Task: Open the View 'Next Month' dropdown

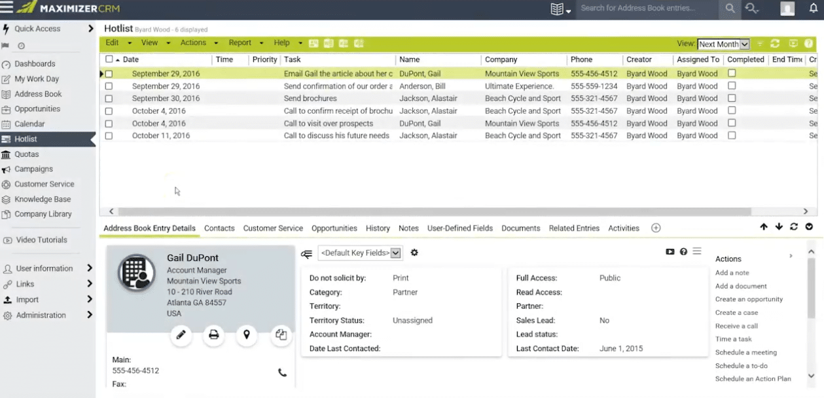Action: pyautogui.click(x=723, y=44)
